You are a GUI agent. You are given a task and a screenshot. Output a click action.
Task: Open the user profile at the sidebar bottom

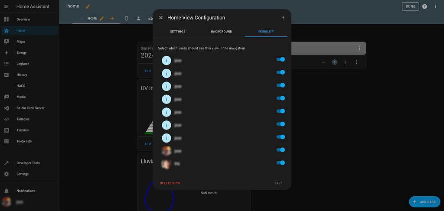tap(29, 202)
